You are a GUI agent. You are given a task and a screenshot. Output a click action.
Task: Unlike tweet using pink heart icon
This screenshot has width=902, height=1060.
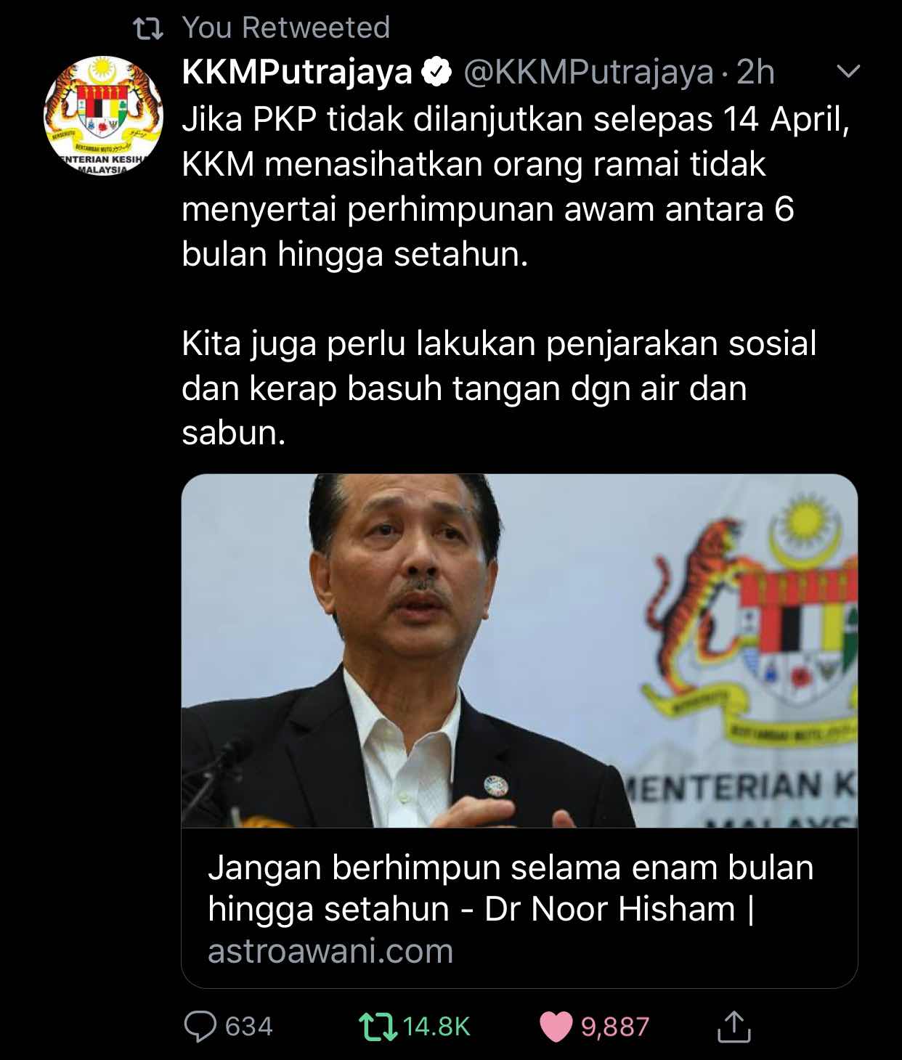(x=556, y=1027)
